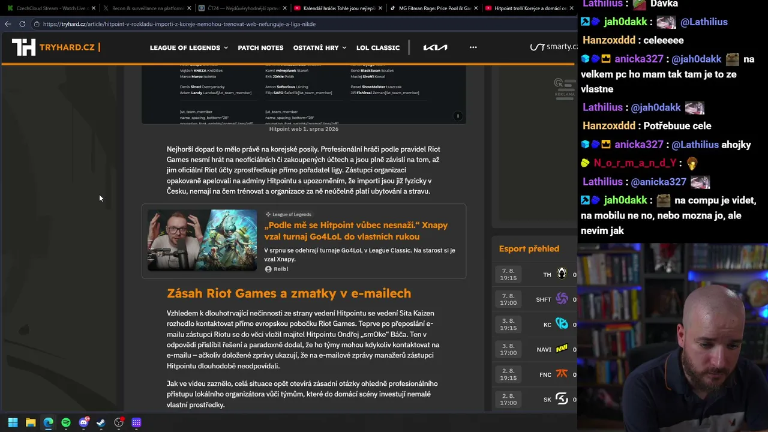Click the info icon on the Hitpoint web image
The image size is (768, 432).
[458, 116]
